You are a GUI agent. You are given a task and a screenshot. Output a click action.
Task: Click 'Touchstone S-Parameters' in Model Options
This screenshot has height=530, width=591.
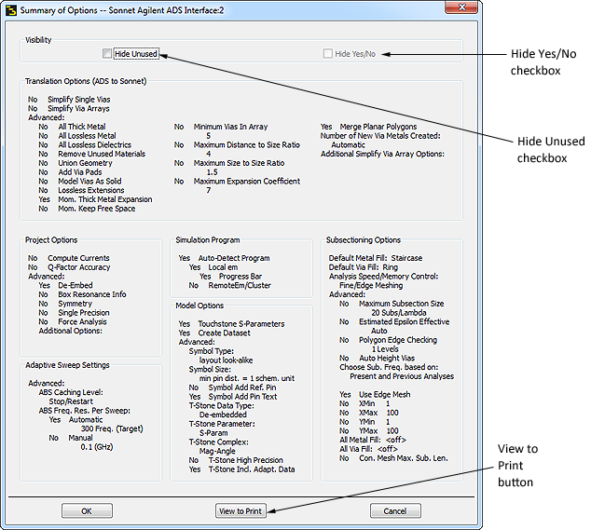(241, 324)
